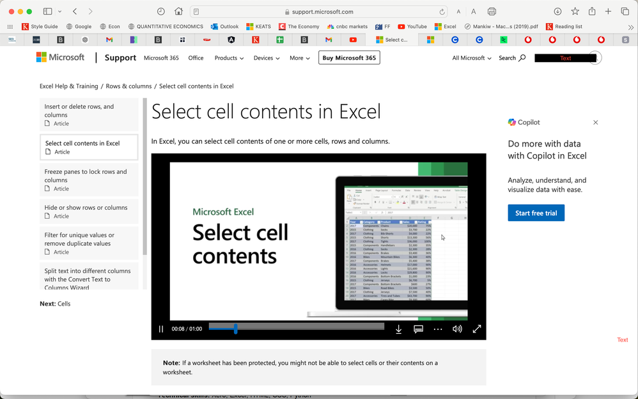Click the Start free trial button

pos(536,213)
